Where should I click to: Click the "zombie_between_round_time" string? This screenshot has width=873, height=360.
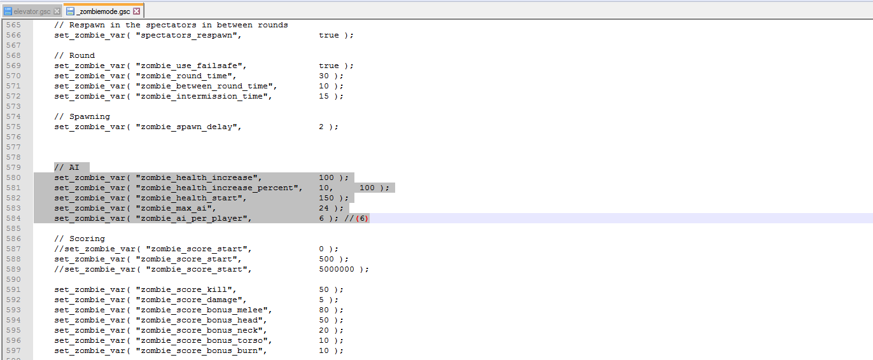(207, 86)
